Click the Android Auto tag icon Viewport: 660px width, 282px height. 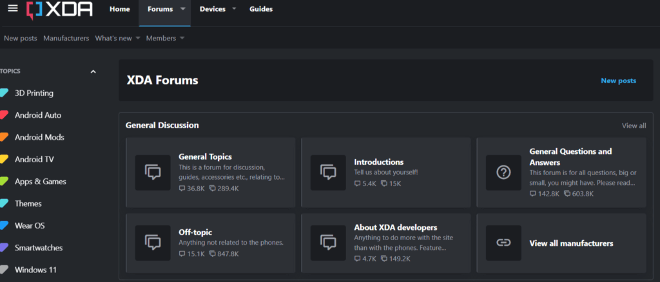(4, 115)
